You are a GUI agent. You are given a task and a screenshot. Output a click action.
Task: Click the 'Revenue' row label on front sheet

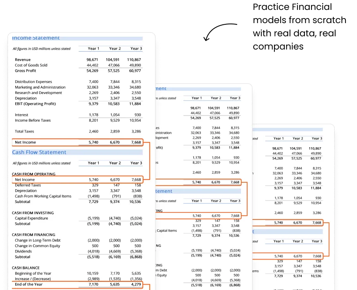tap(23, 59)
